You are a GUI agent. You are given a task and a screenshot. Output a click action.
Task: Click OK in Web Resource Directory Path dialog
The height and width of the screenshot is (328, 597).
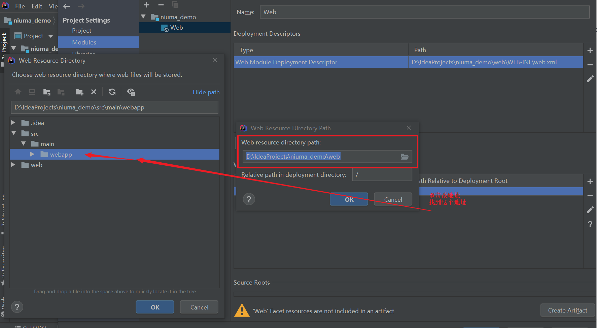349,199
